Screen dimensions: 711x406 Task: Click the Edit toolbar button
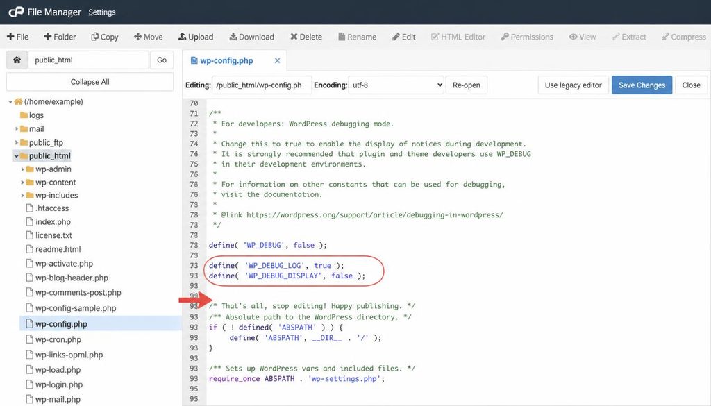[x=404, y=37]
